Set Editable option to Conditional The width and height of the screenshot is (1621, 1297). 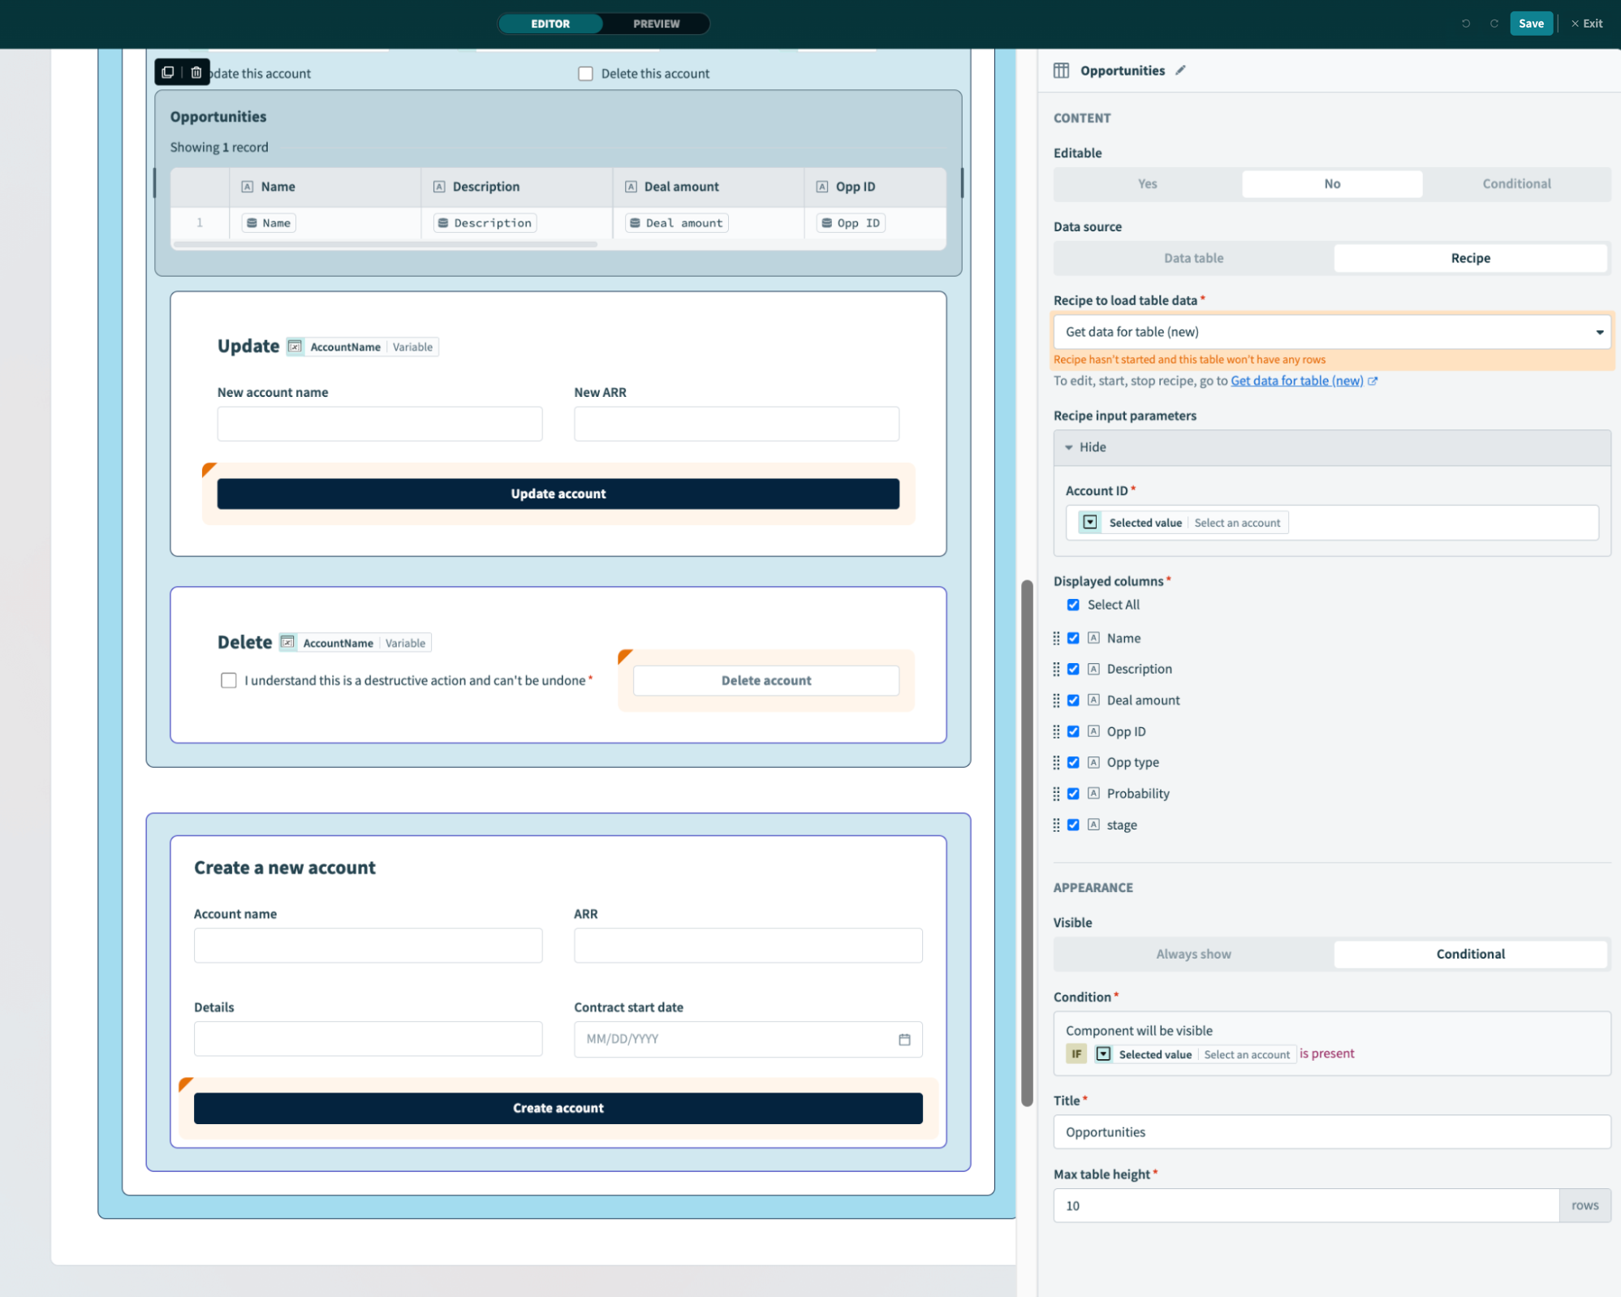click(x=1515, y=184)
